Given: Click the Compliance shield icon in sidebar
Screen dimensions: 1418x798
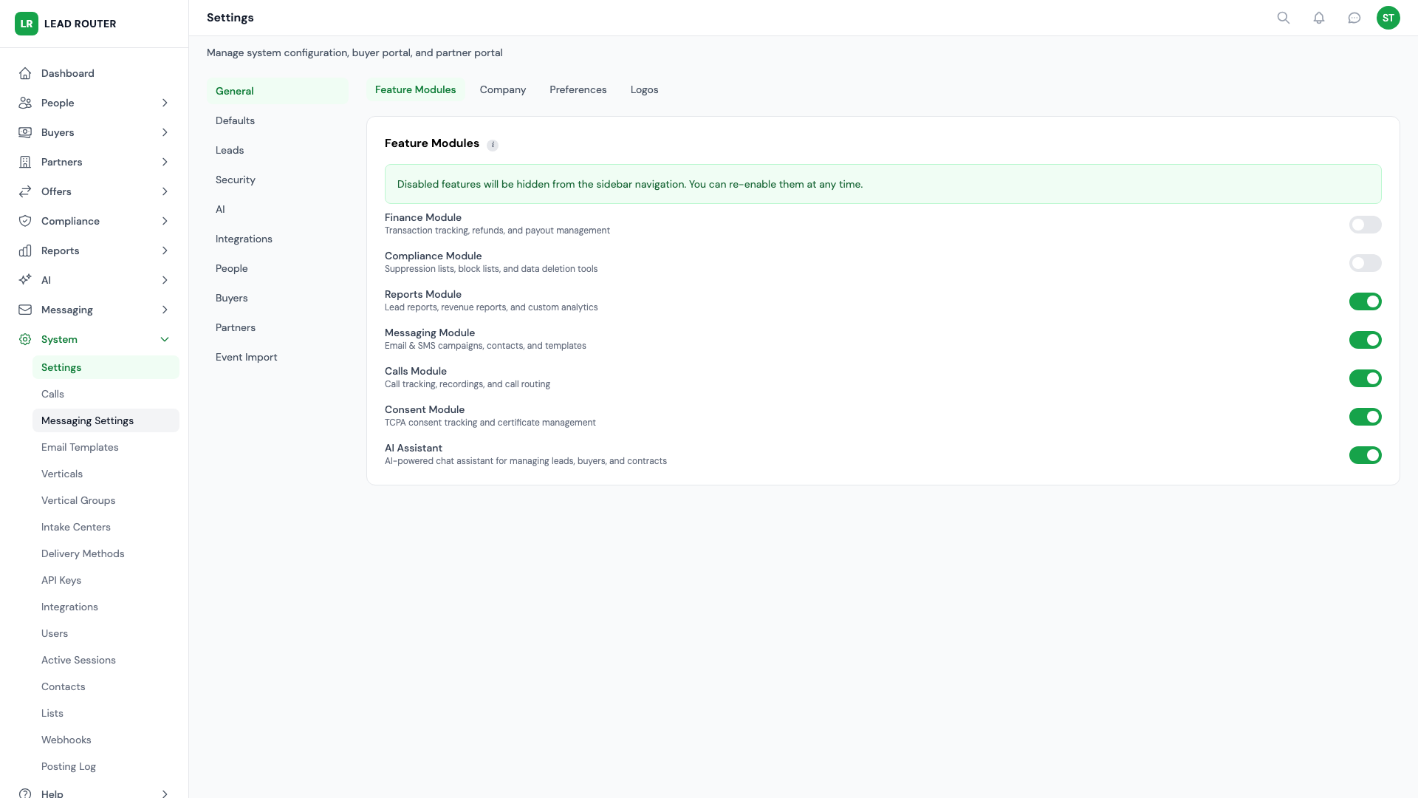Looking at the screenshot, I should [25, 221].
